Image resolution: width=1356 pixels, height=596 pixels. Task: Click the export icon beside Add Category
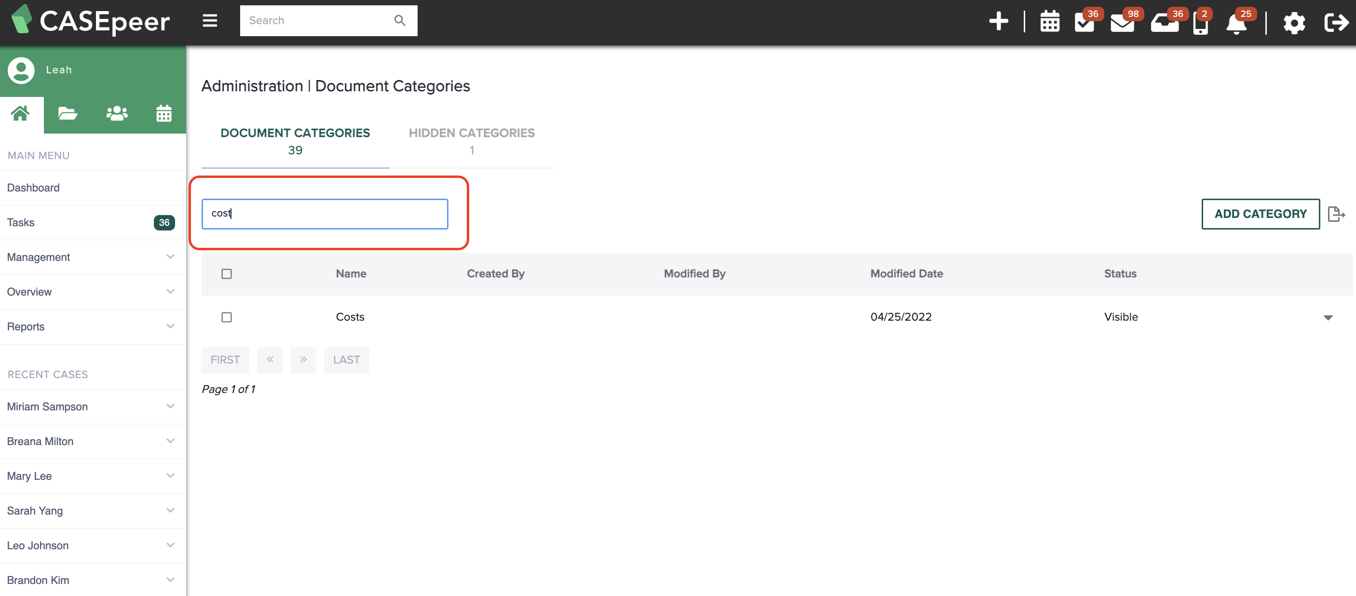tap(1336, 214)
